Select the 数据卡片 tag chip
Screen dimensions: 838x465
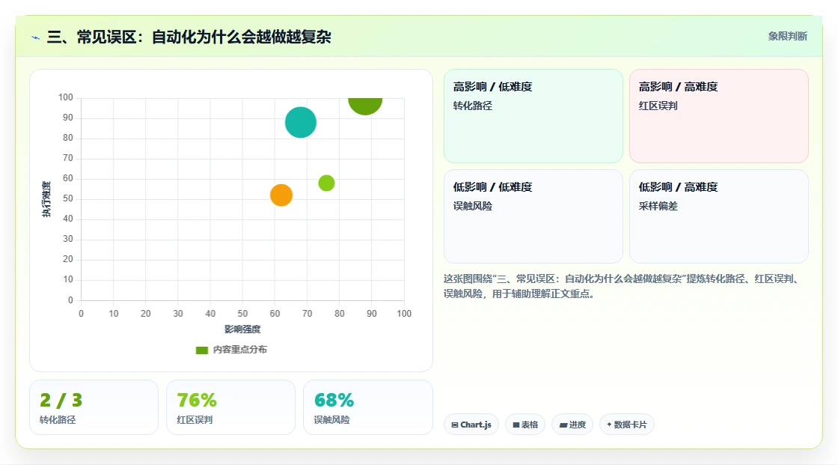(x=626, y=425)
